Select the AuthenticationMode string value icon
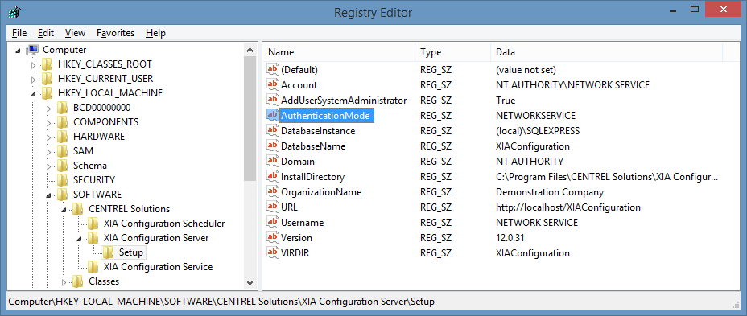The image size is (747, 316). click(x=273, y=115)
